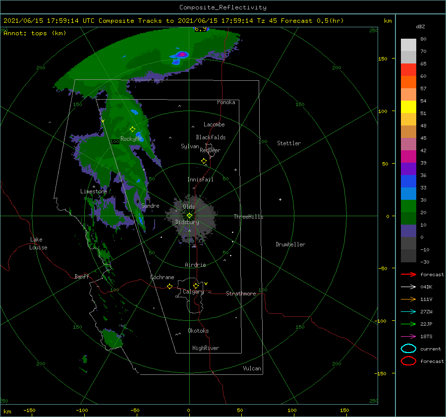
Task: Click the white plus marker north of Drumheller
Action: [x=280, y=199]
